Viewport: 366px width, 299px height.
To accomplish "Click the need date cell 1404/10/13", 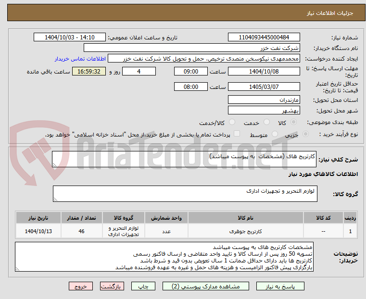I will [38, 231].
